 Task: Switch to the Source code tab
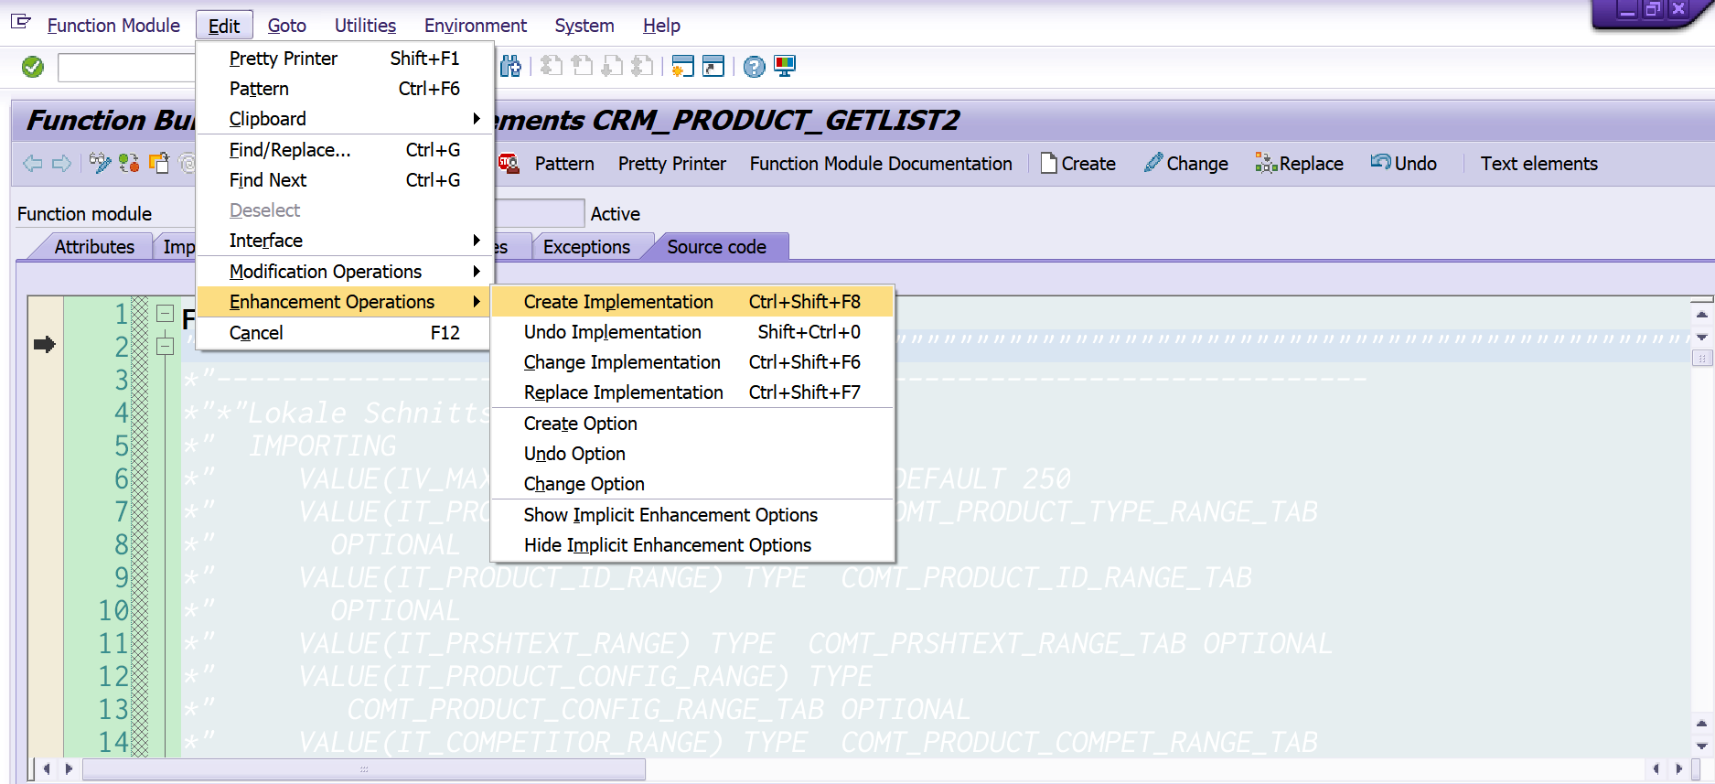click(x=717, y=247)
